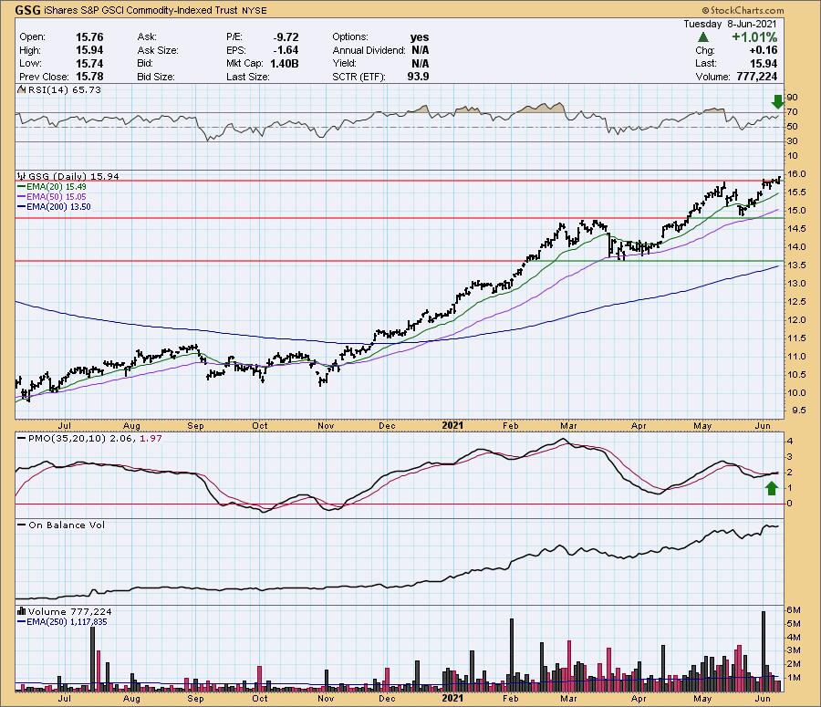Click the Volume 777,224 panel label
Viewport: 821px width, 707px height.
[69, 611]
